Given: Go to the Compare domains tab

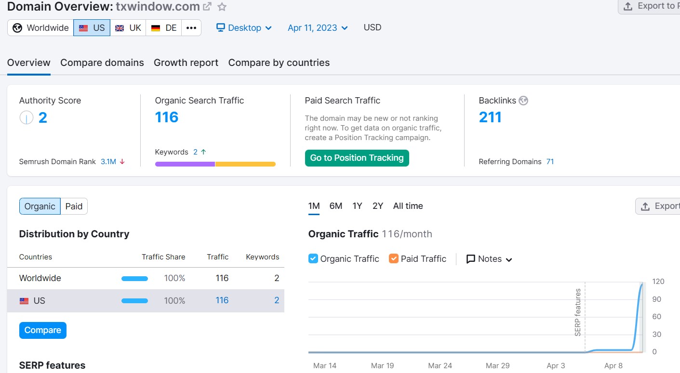Looking at the screenshot, I should tap(102, 63).
